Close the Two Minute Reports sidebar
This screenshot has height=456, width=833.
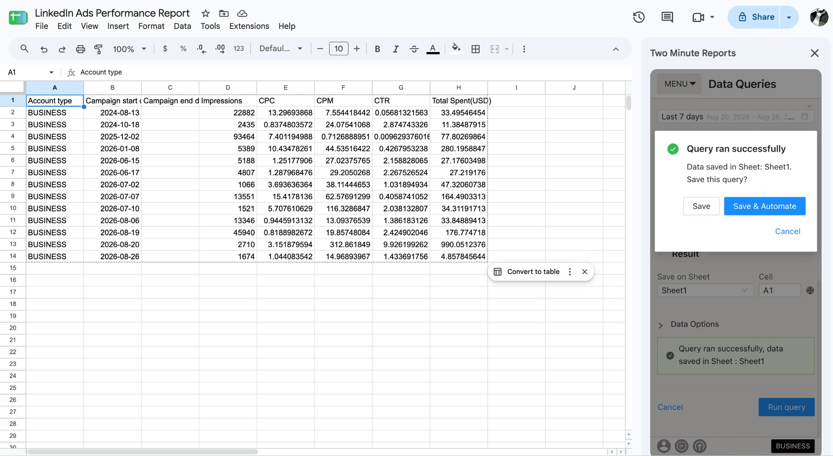[814, 53]
